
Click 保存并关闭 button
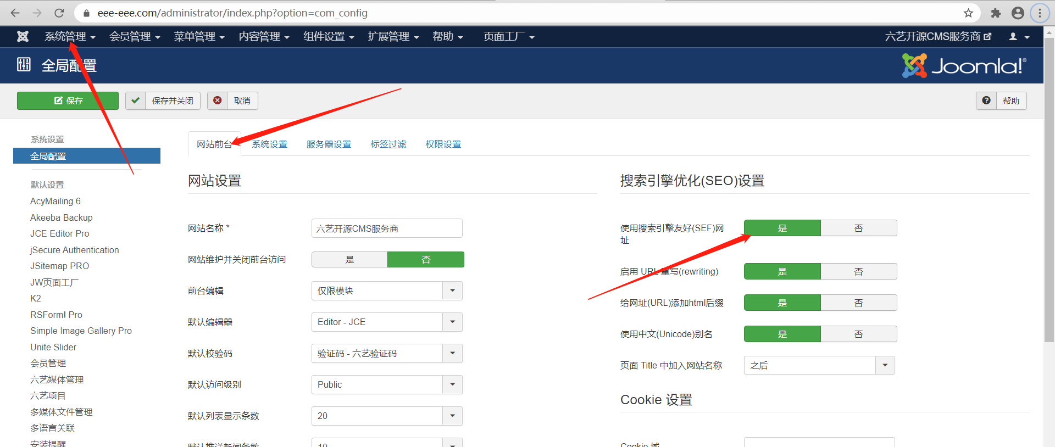[x=163, y=100]
